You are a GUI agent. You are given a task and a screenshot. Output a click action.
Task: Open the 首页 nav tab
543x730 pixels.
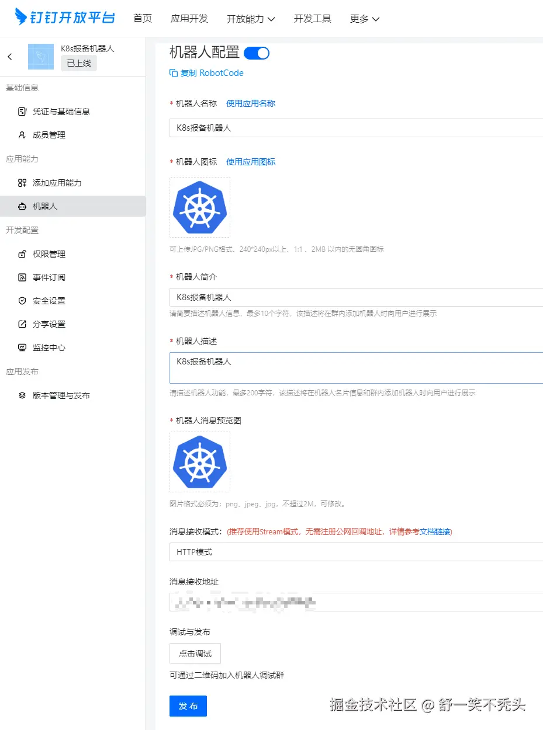[x=143, y=19]
